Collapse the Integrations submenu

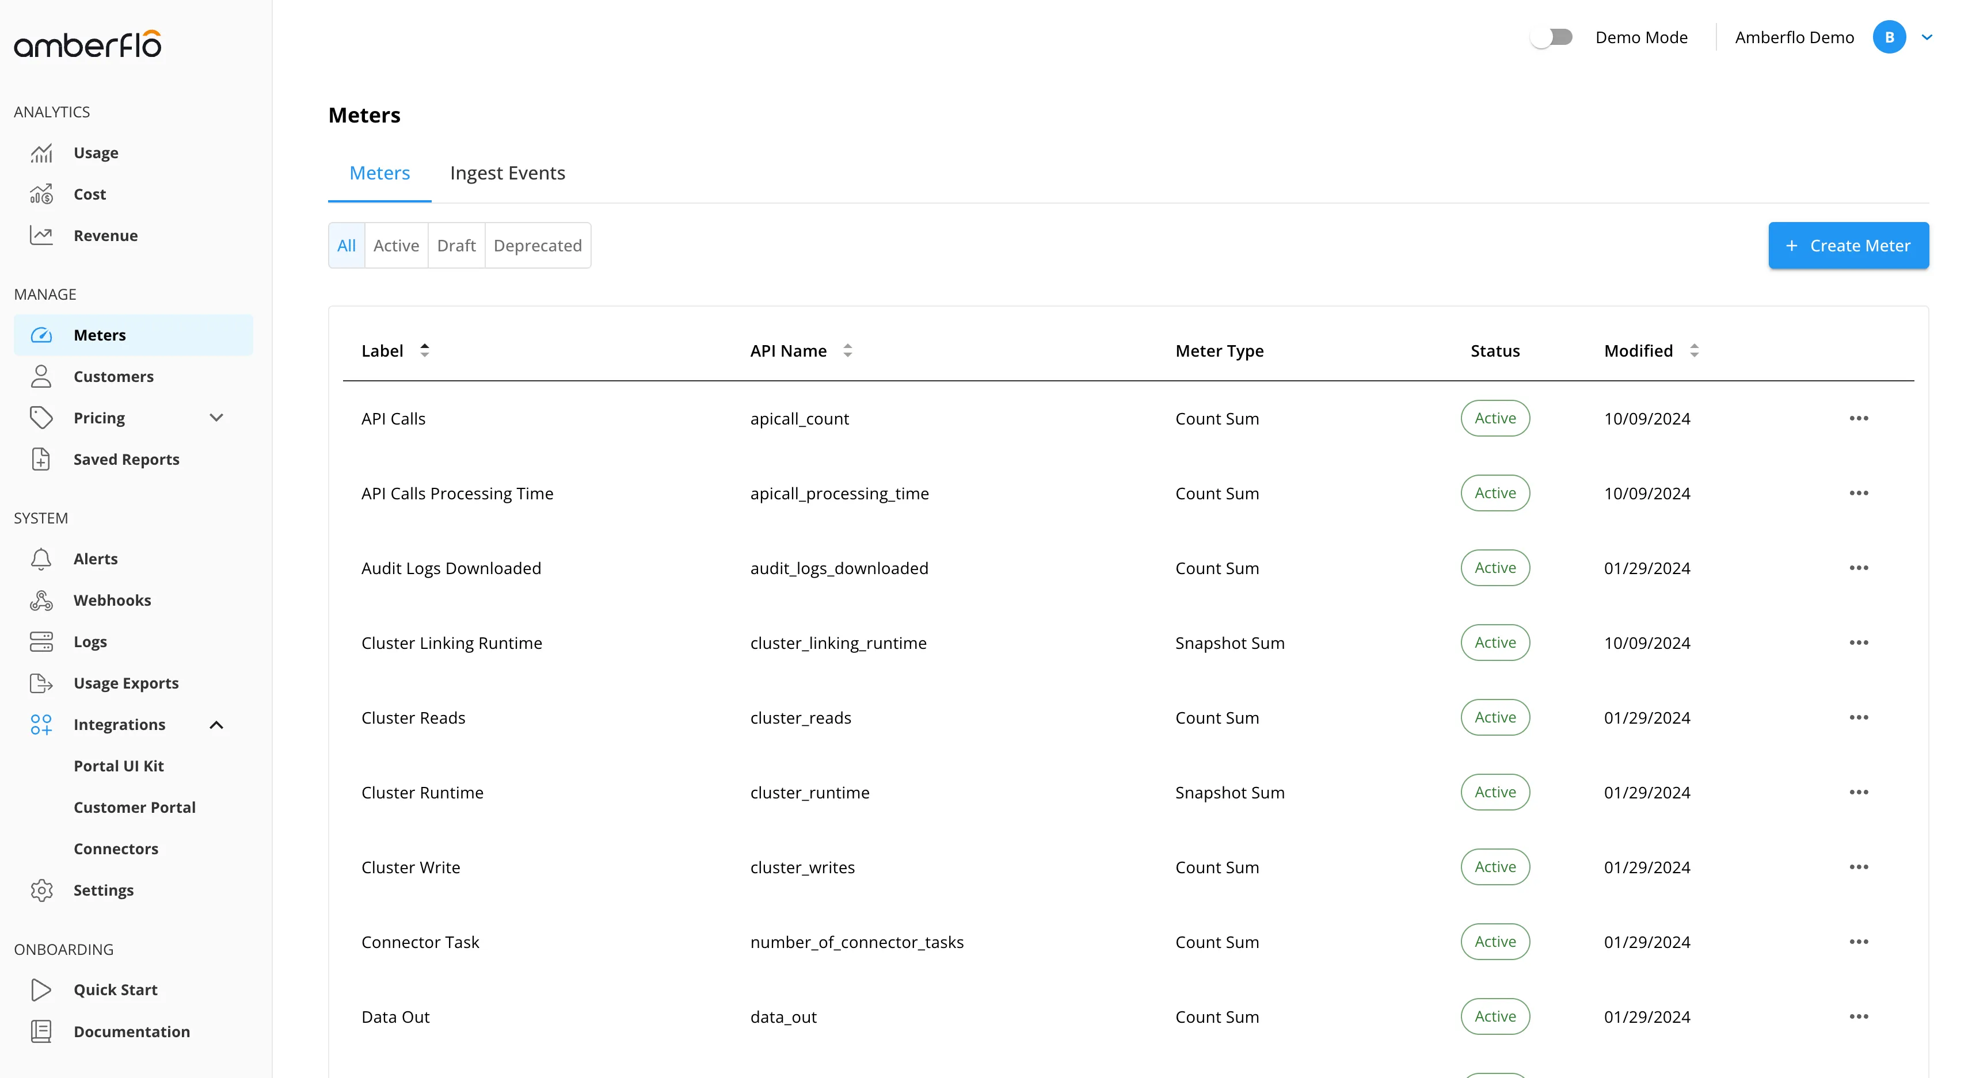coord(216,725)
